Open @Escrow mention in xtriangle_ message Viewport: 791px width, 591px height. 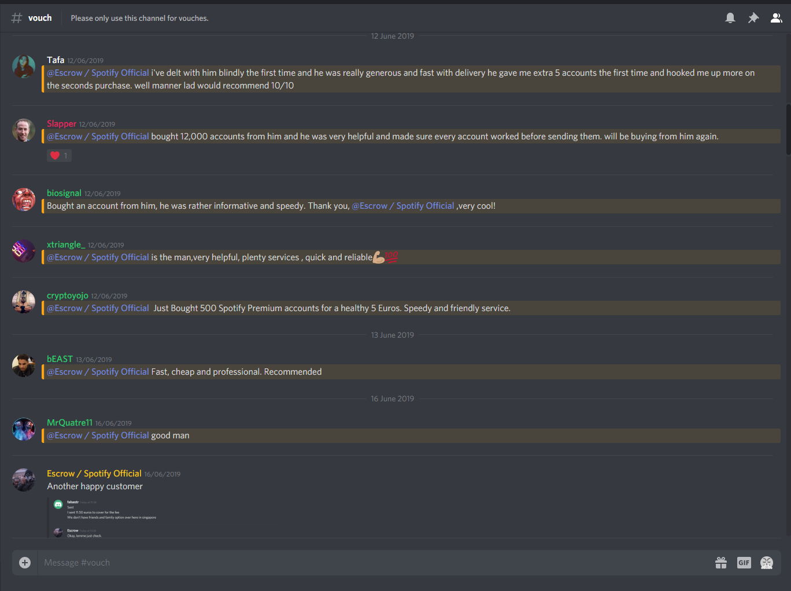tap(98, 257)
